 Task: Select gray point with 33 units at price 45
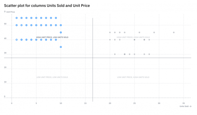(174, 32)
